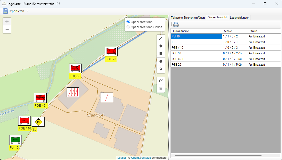Switch to Taktische Zeichen einfügen tab

pyautogui.click(x=188, y=18)
